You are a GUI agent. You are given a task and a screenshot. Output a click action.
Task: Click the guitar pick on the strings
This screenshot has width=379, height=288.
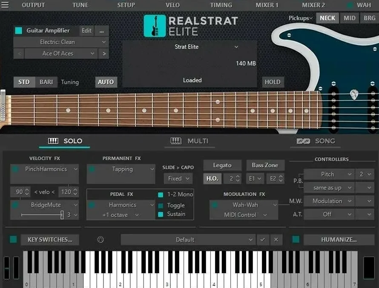pyautogui.click(x=354, y=94)
